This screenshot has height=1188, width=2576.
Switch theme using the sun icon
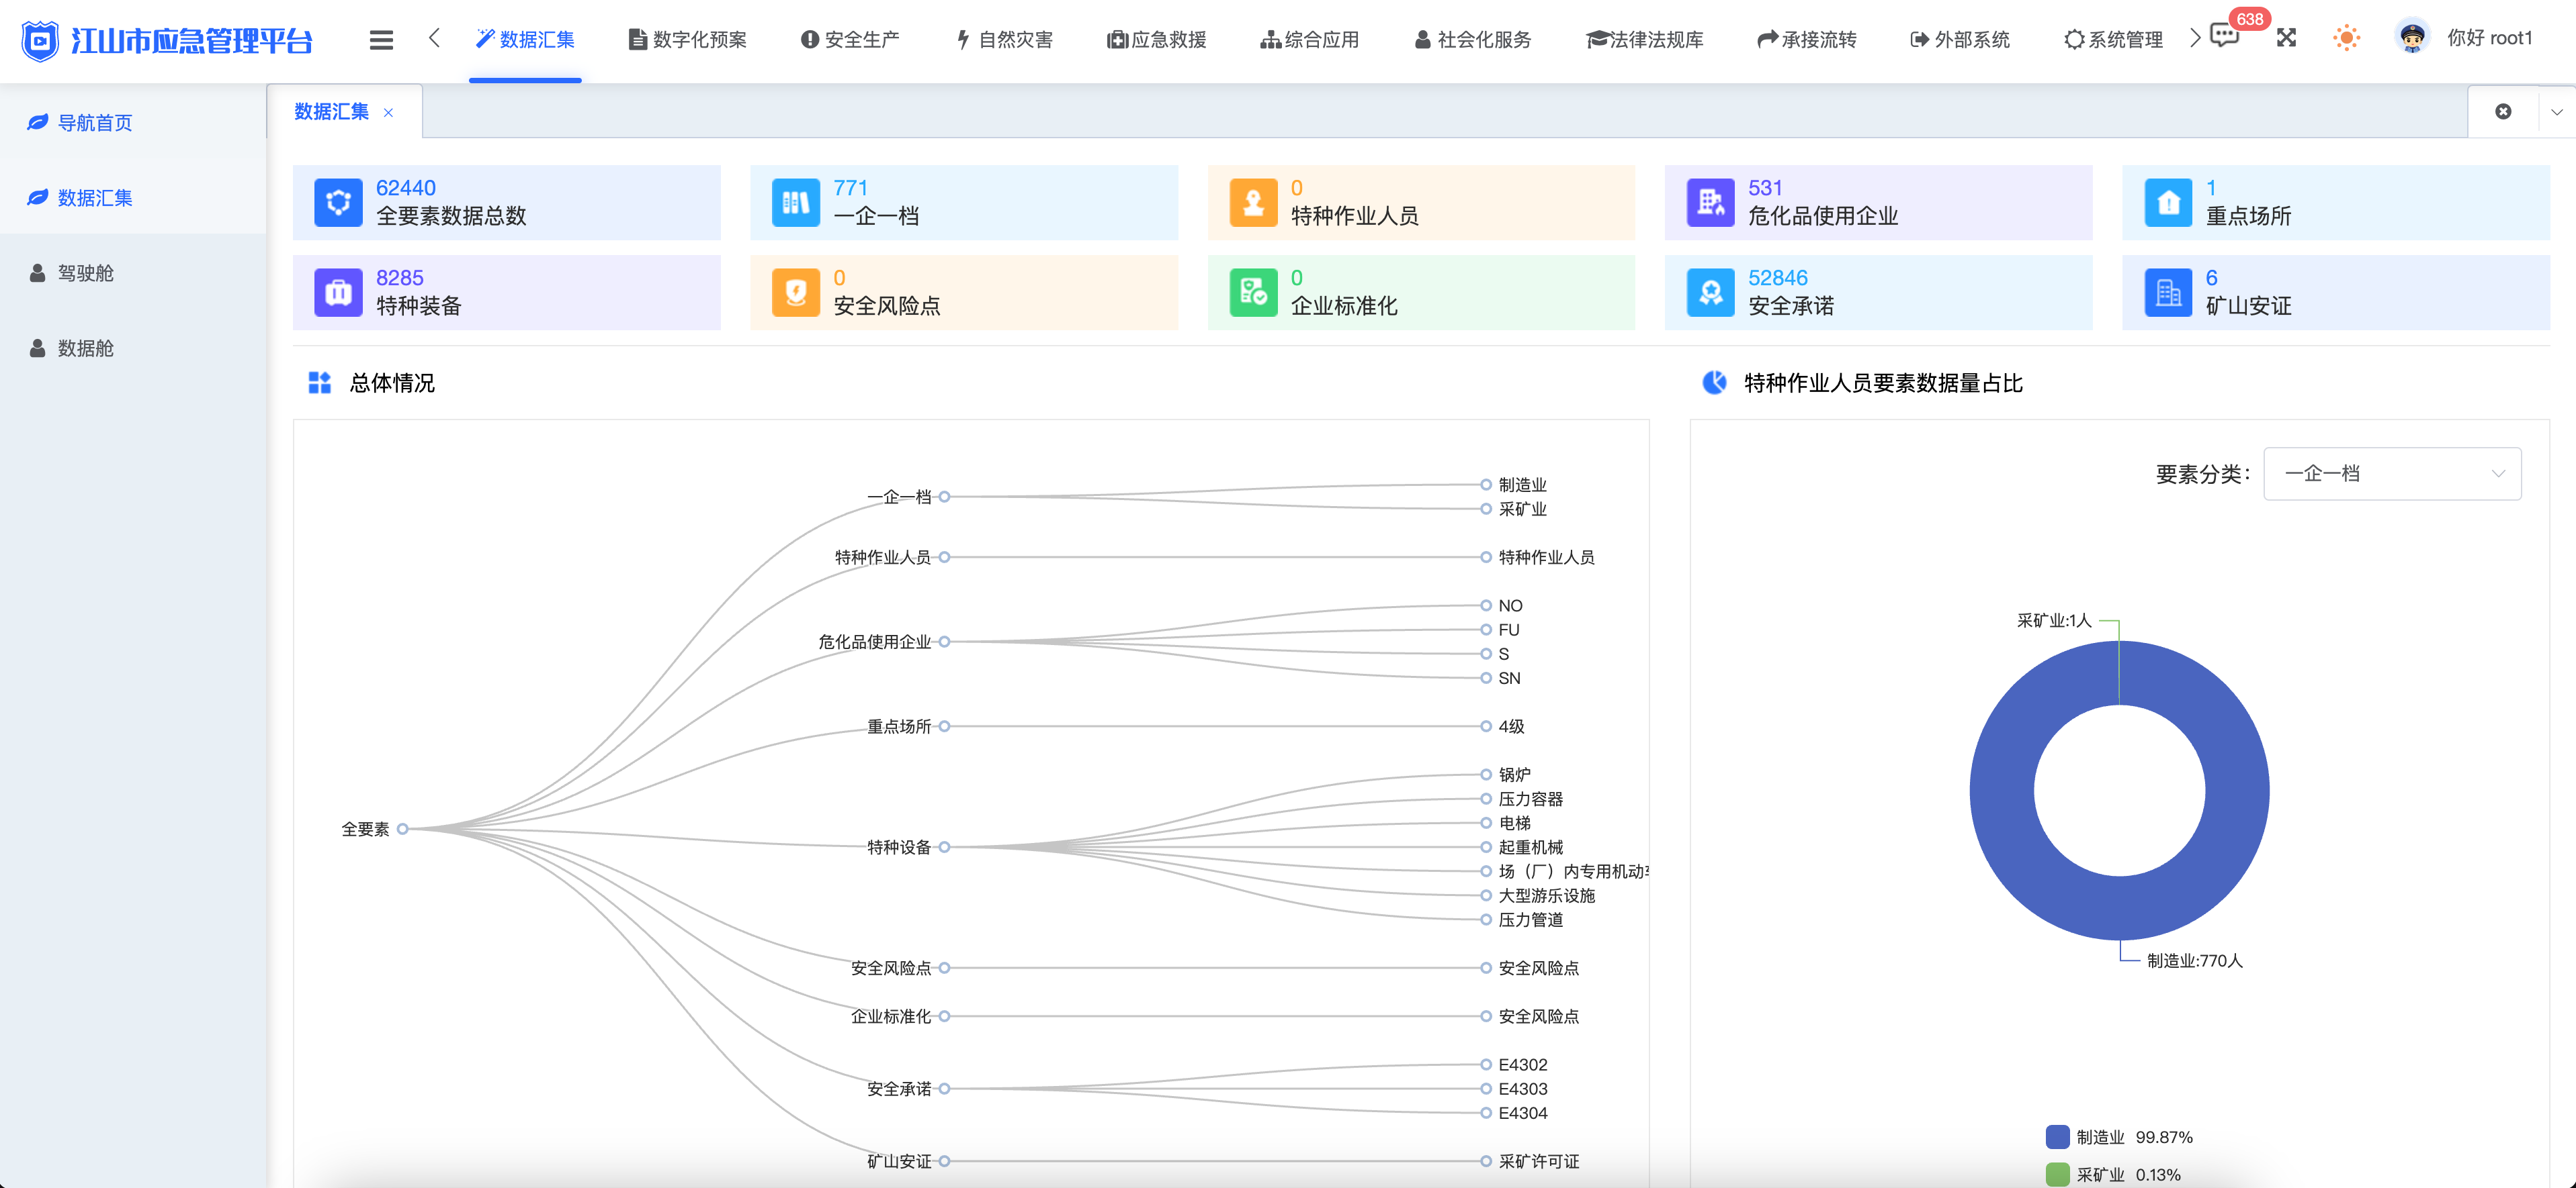[2346, 38]
